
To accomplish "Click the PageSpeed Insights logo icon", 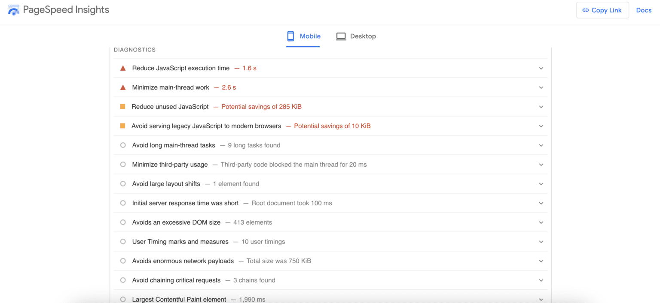I will click(x=13, y=9).
